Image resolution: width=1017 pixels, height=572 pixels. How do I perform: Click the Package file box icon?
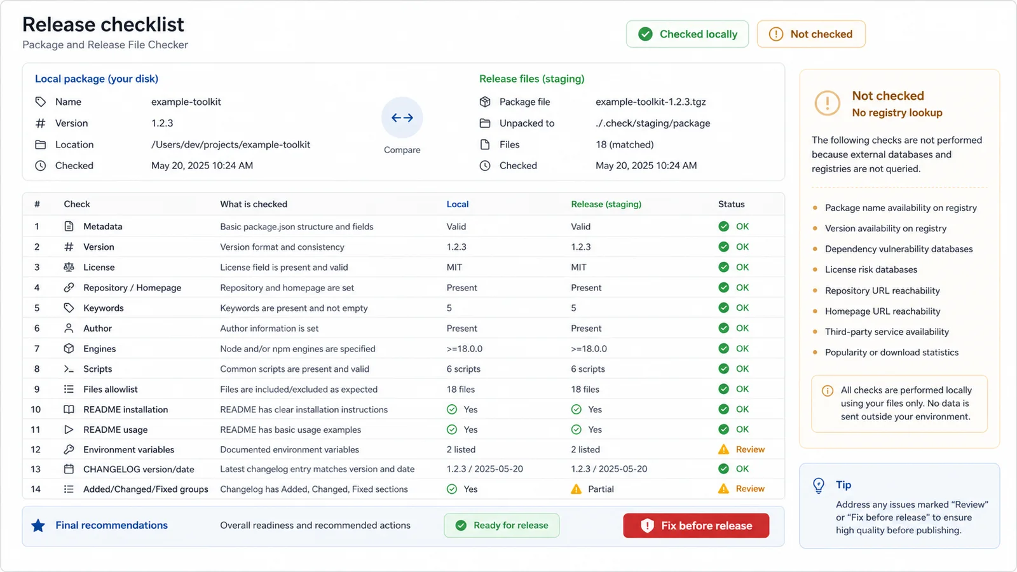485,102
